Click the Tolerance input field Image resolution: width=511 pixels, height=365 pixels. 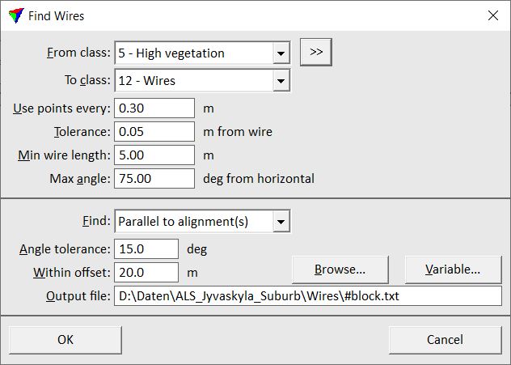(154, 131)
